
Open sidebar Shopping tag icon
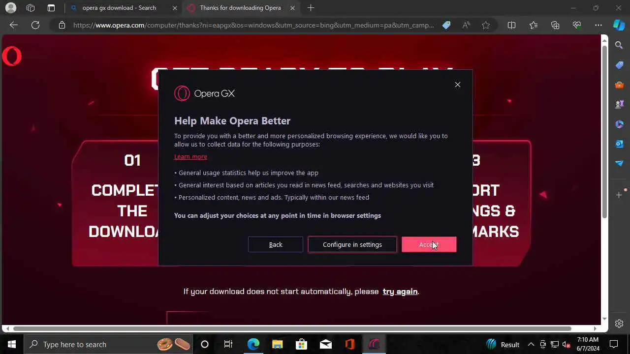[x=619, y=65]
